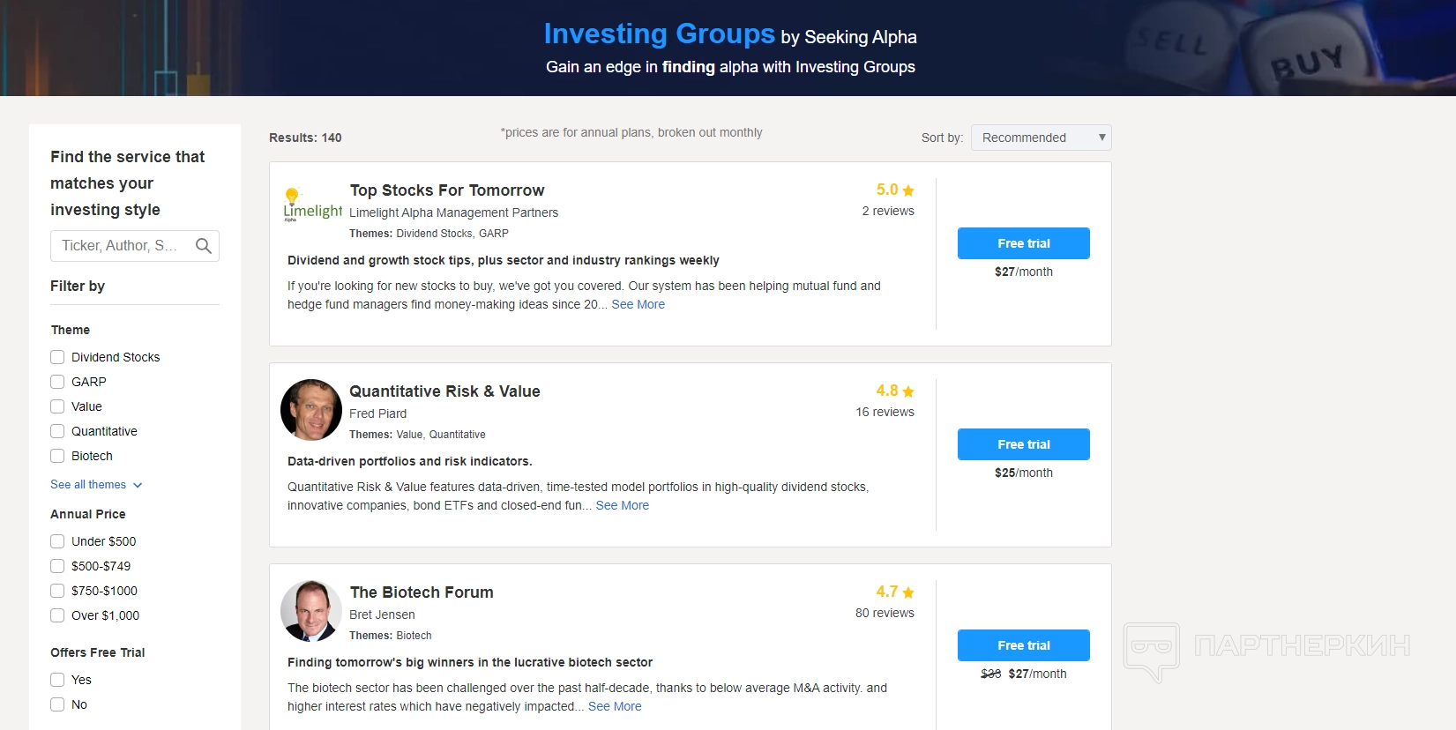
Task: Expand See More for Top Stocks For Tomorrow
Action: (x=638, y=304)
